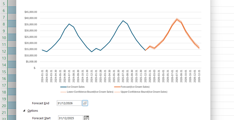Select row header 17
234x120 pixels.
click(x=4, y=85)
